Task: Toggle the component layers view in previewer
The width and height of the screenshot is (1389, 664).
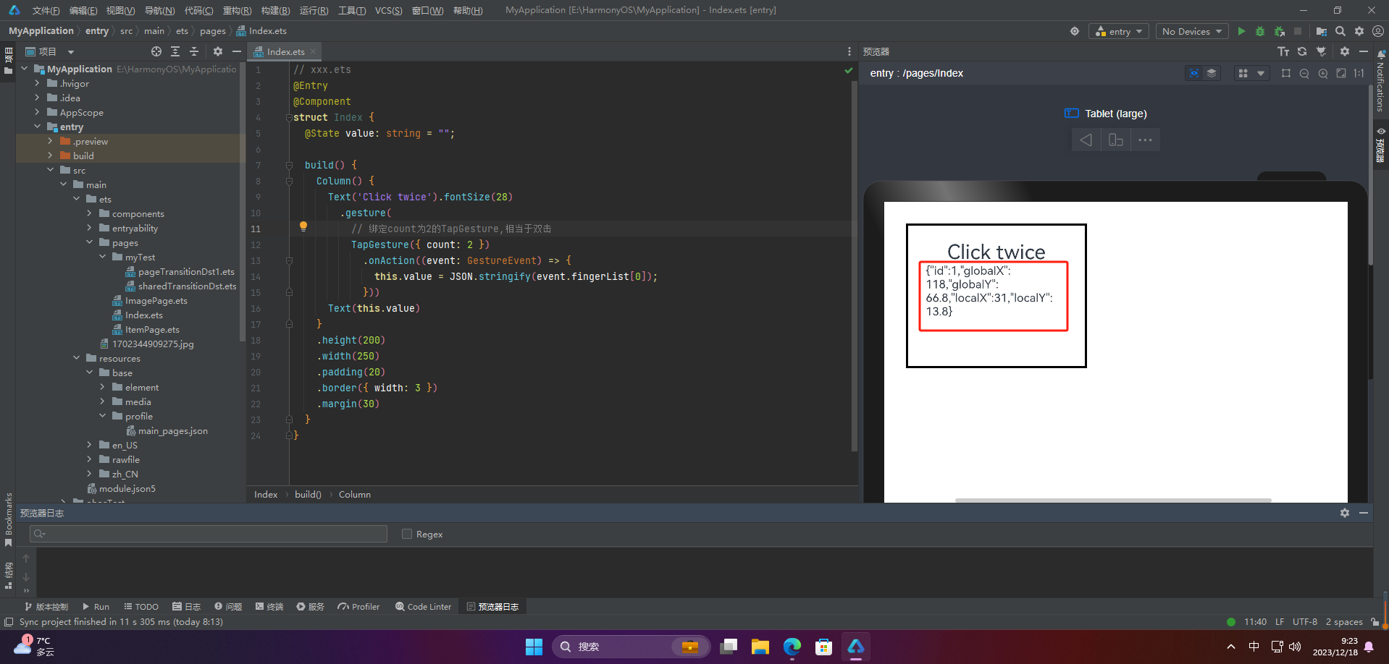Action: tap(1212, 73)
